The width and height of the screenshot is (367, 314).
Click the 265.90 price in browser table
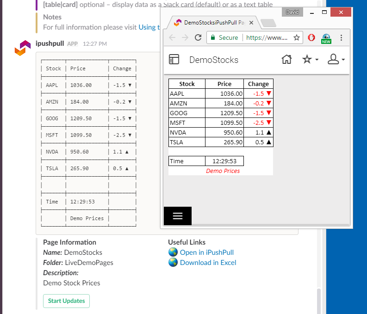pyautogui.click(x=224, y=142)
